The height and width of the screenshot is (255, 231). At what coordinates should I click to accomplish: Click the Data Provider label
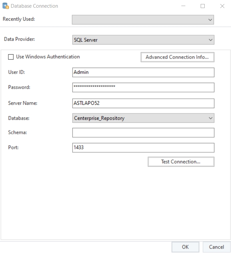point(19,39)
